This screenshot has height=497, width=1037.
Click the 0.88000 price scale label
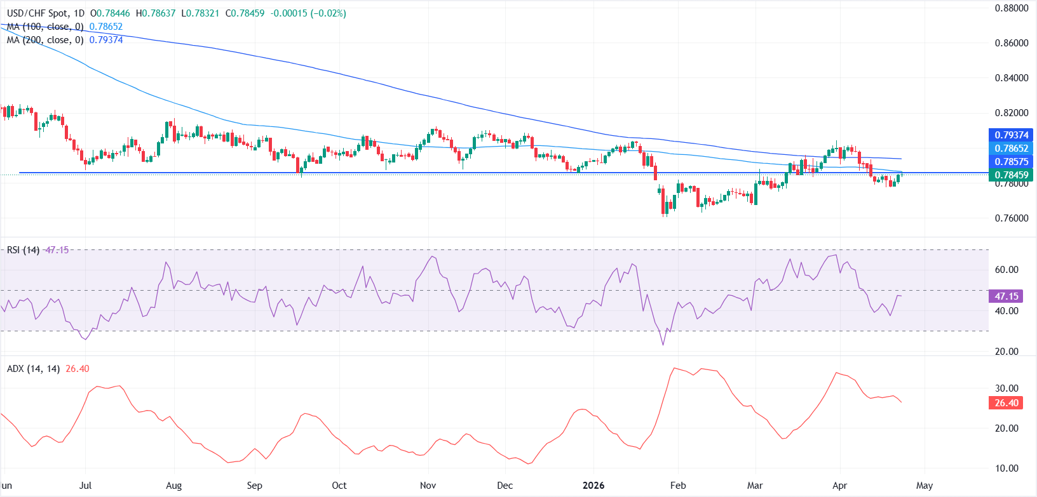point(1011,8)
